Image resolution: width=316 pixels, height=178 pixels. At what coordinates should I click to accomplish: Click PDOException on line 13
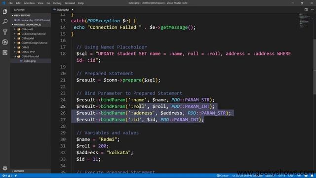(103, 21)
